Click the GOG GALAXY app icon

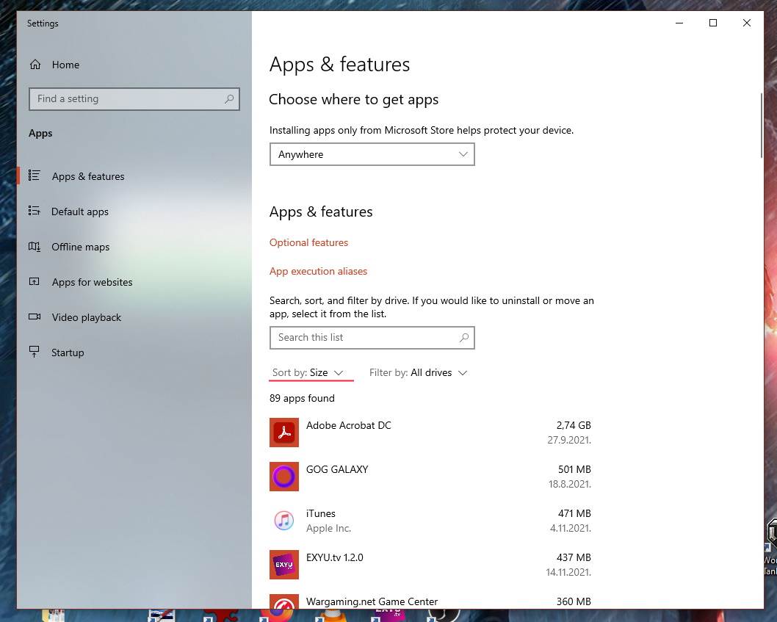(284, 477)
